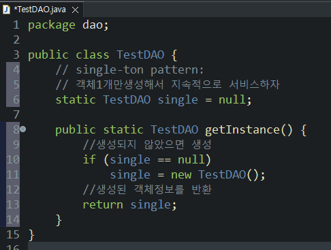Click the Java file icon on TestDAO.java tab
Image resolution: width=331 pixels, height=250 pixels.
coord(7,10)
